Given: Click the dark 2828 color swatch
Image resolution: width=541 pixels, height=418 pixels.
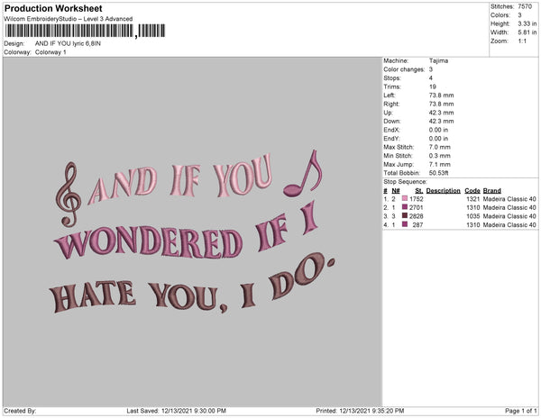Looking at the screenshot, I should pyautogui.click(x=405, y=215).
